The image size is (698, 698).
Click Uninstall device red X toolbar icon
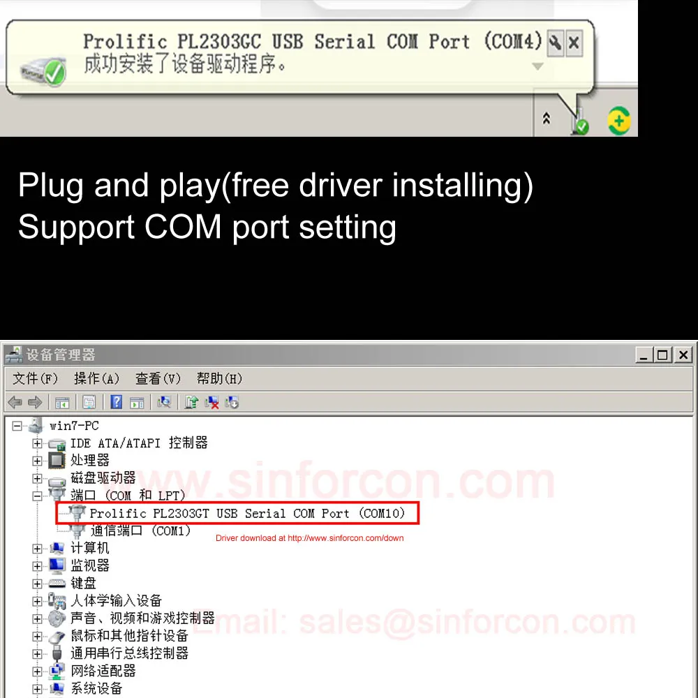click(x=211, y=402)
